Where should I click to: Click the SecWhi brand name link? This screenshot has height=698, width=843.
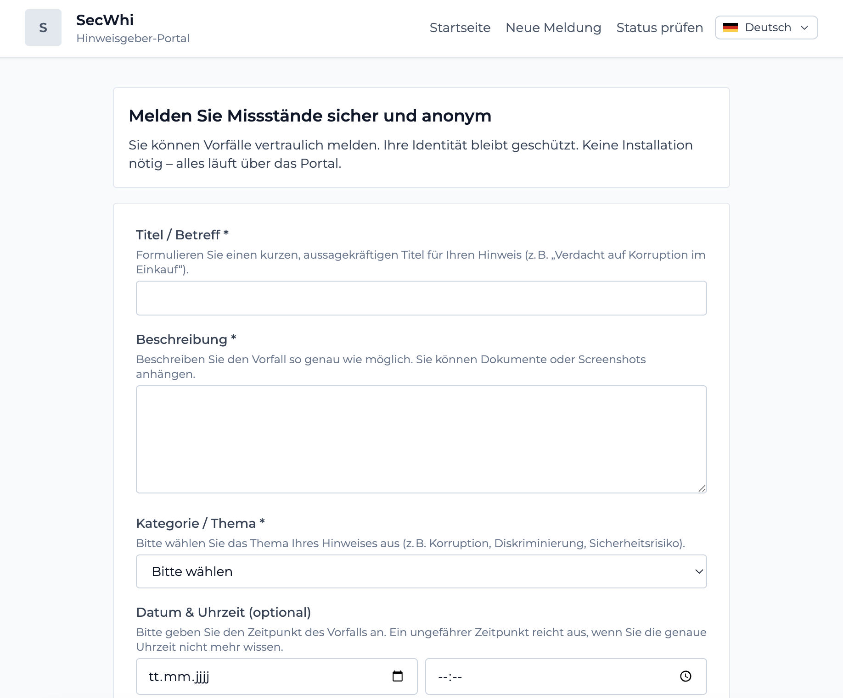click(105, 20)
